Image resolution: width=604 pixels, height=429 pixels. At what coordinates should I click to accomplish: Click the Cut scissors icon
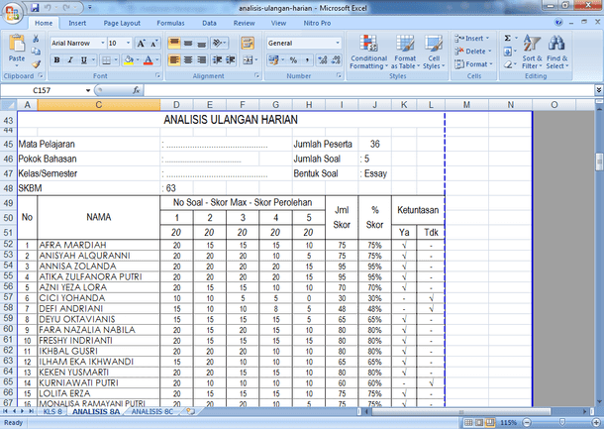[36, 39]
